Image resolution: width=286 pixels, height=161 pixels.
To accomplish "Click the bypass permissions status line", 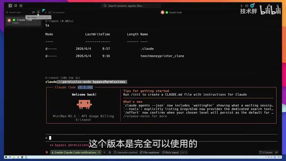I will coord(69,145).
